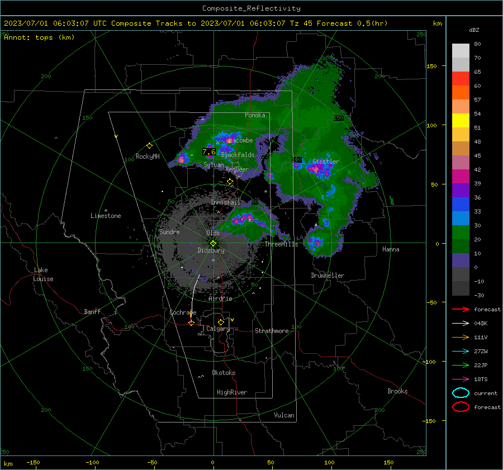Click the Innisfail town label
Image resolution: width=503 pixels, height=470 pixels.
tap(226, 202)
